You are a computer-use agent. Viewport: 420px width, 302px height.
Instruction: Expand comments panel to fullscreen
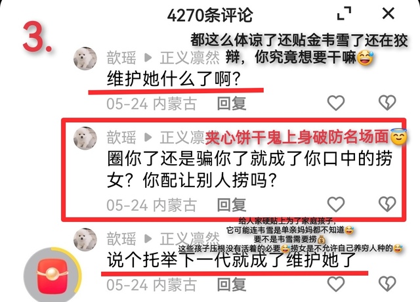point(344,13)
